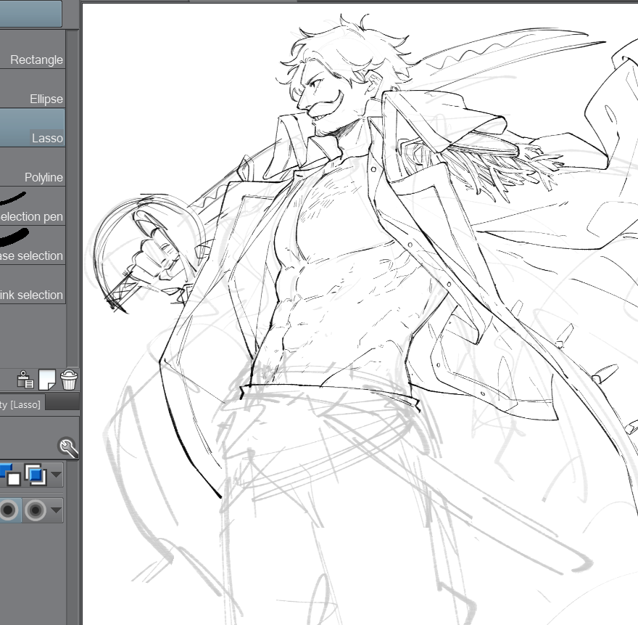
Task: Switch to the Polyline selection sub tool
Action: click(x=33, y=167)
